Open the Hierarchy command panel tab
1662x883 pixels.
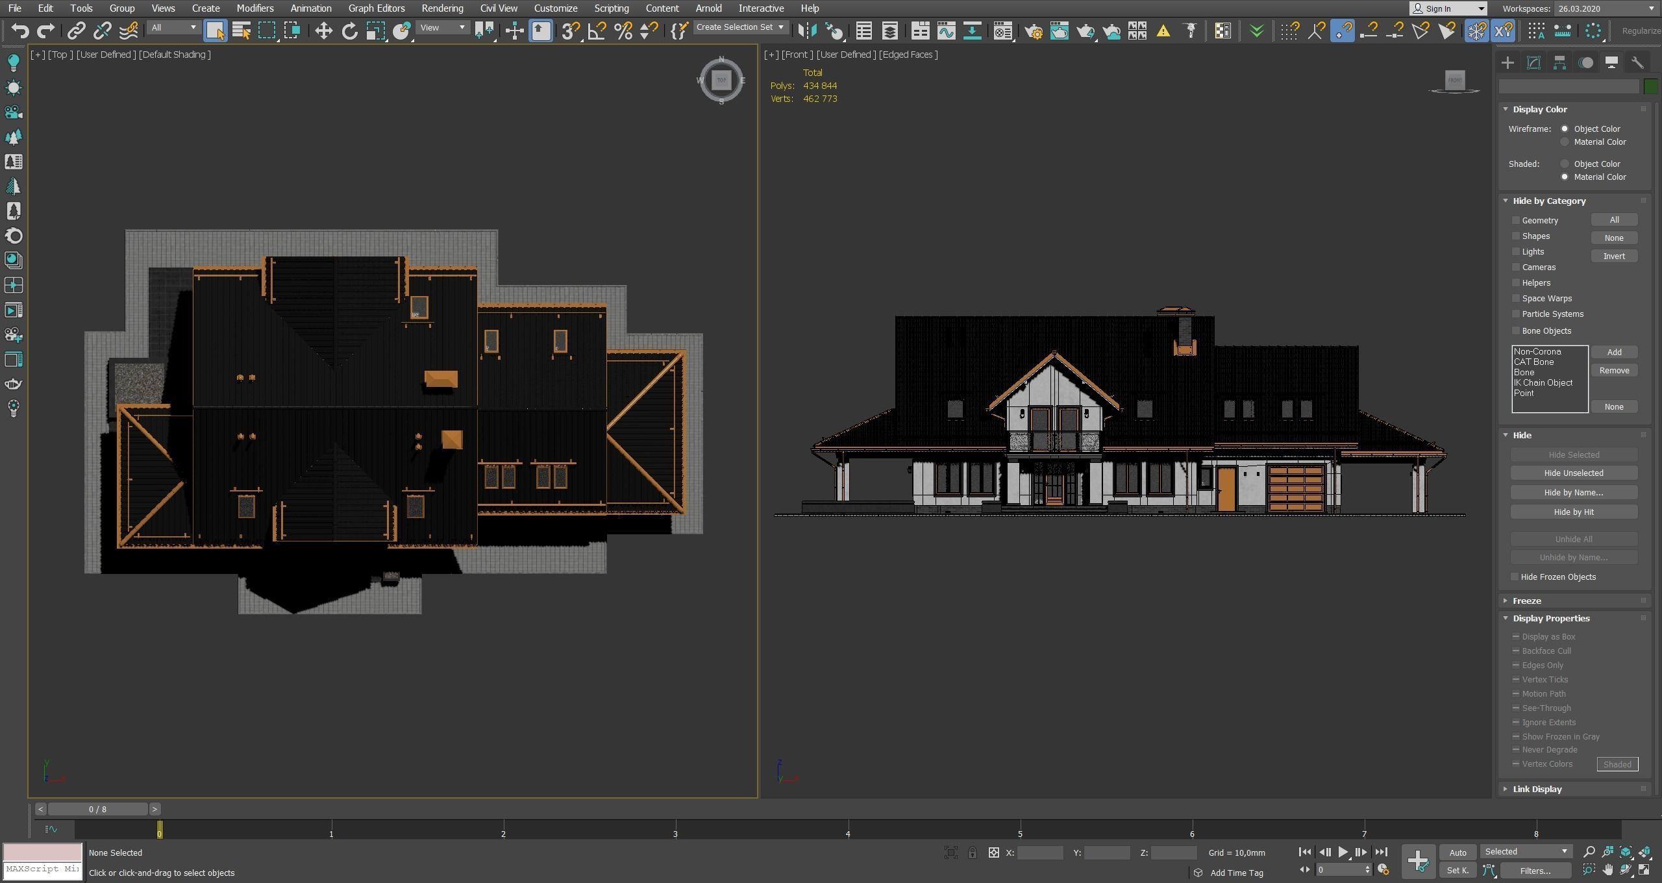[x=1559, y=62]
